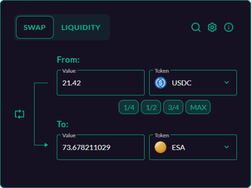Open settings gear icon

(212, 27)
